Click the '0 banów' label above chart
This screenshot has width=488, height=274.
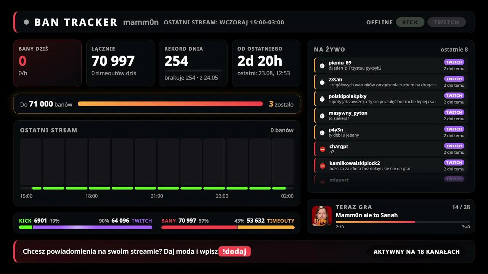coord(282,130)
